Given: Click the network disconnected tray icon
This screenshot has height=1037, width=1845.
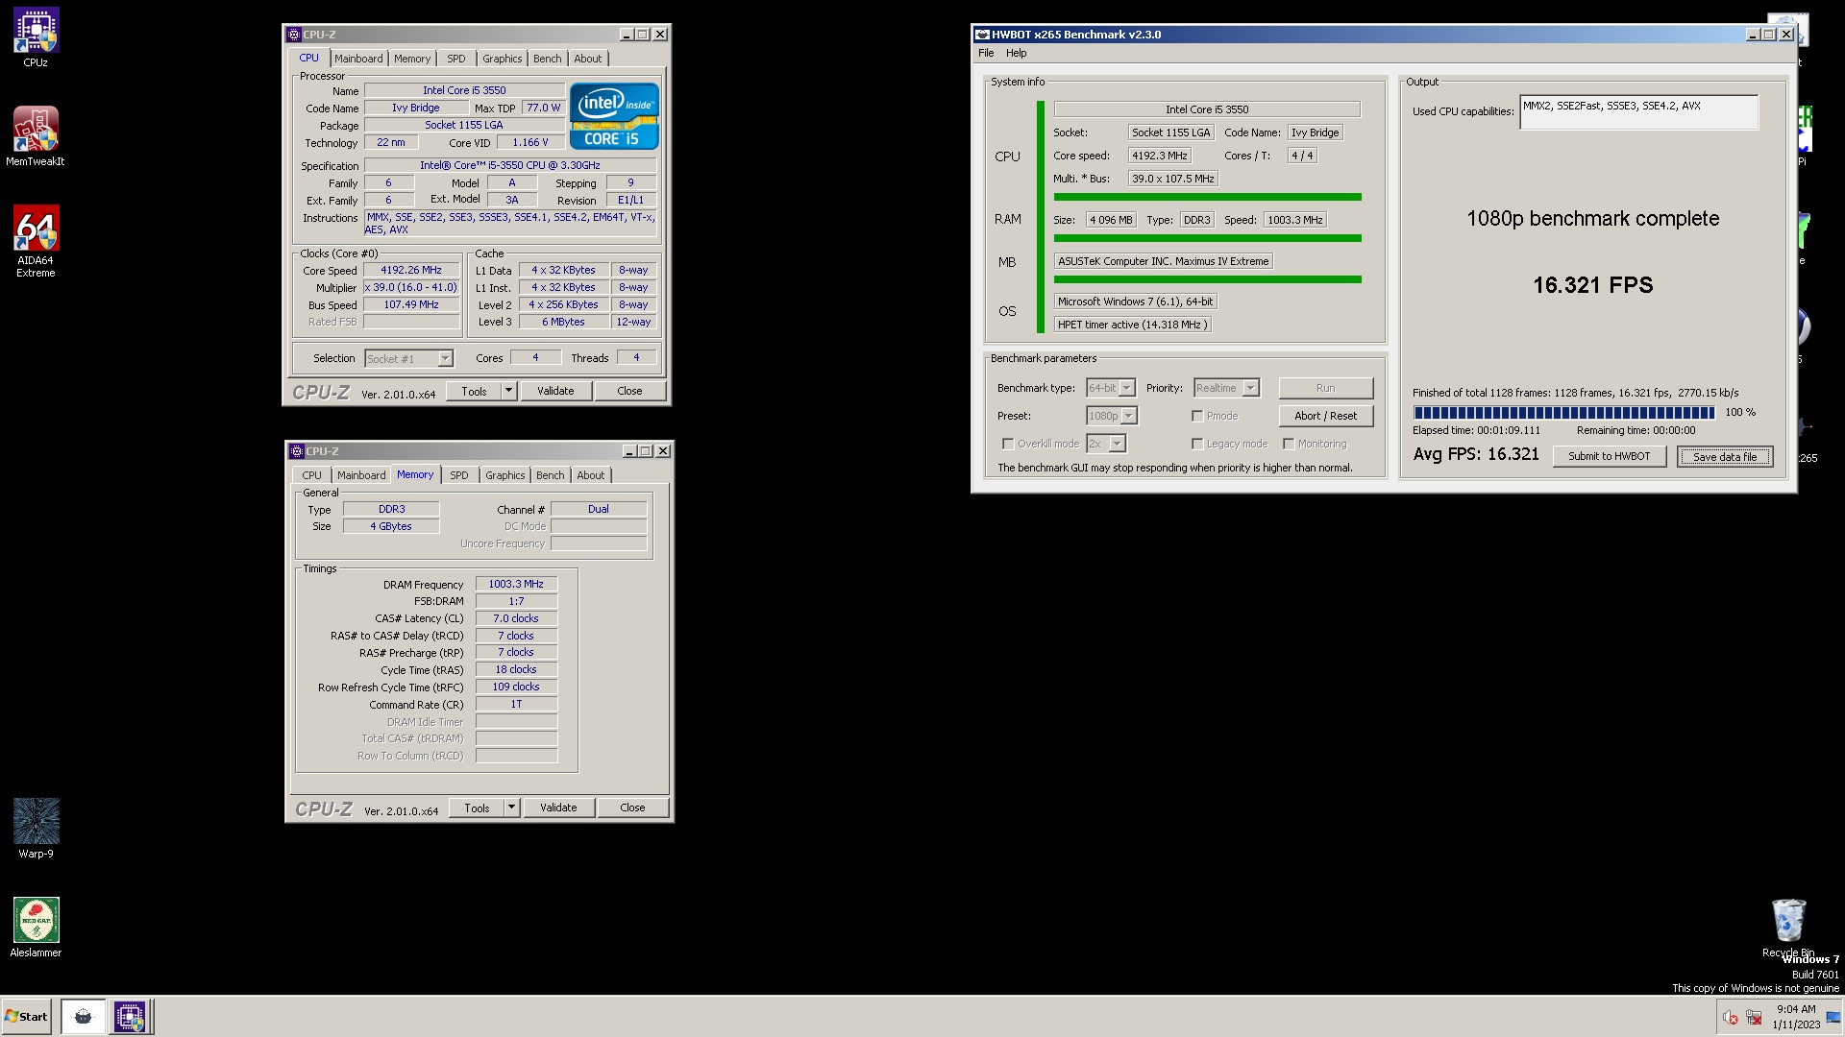Looking at the screenshot, I should 1754,1018.
